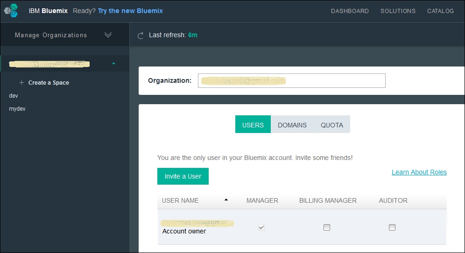Select the dev space in sidebar

(14, 96)
